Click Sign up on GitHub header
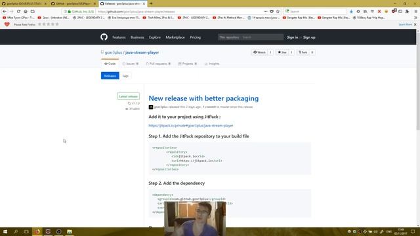Viewport: 420px width, 236px height. click(x=309, y=37)
